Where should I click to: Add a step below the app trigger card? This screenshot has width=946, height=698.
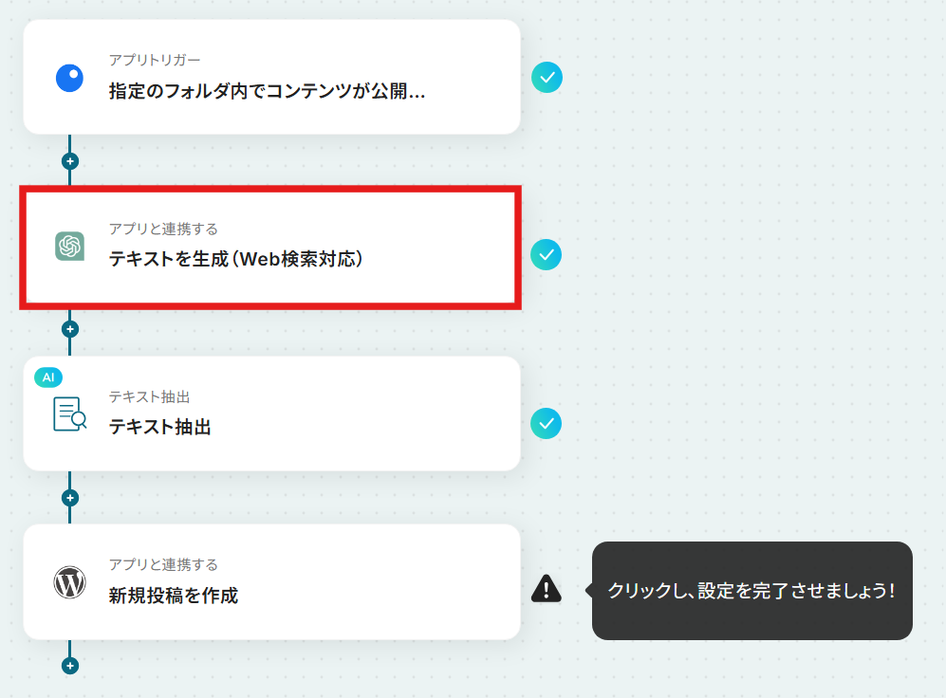[70, 161]
